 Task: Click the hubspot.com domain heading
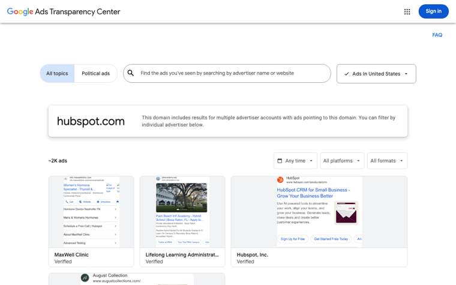click(91, 121)
